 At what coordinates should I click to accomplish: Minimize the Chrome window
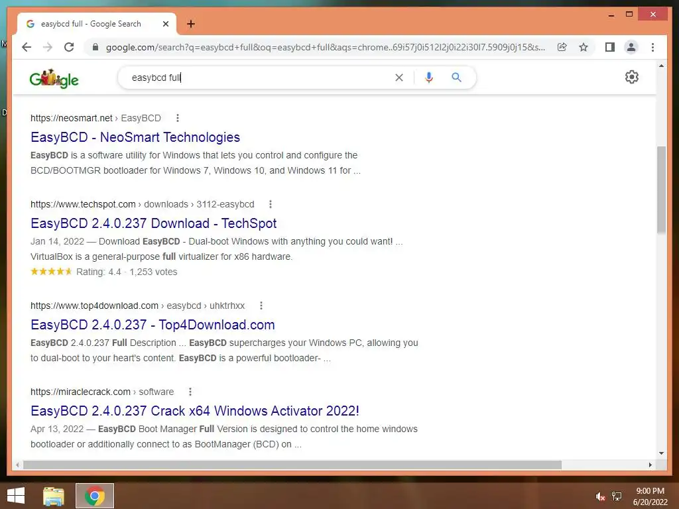coord(611,15)
